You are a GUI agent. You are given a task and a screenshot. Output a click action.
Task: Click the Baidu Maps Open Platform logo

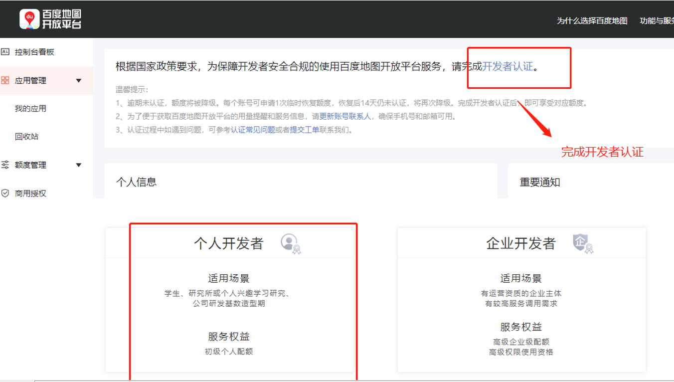[50, 19]
